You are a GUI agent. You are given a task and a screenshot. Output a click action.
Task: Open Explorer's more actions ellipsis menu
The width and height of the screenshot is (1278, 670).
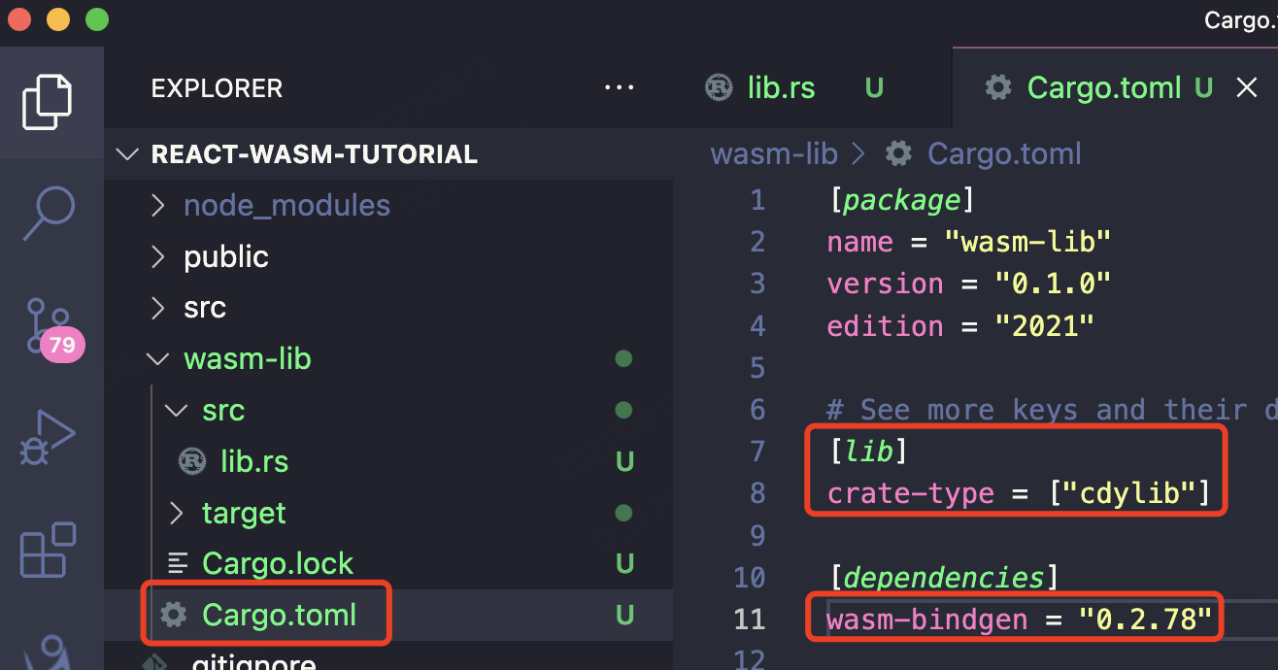coord(619,88)
